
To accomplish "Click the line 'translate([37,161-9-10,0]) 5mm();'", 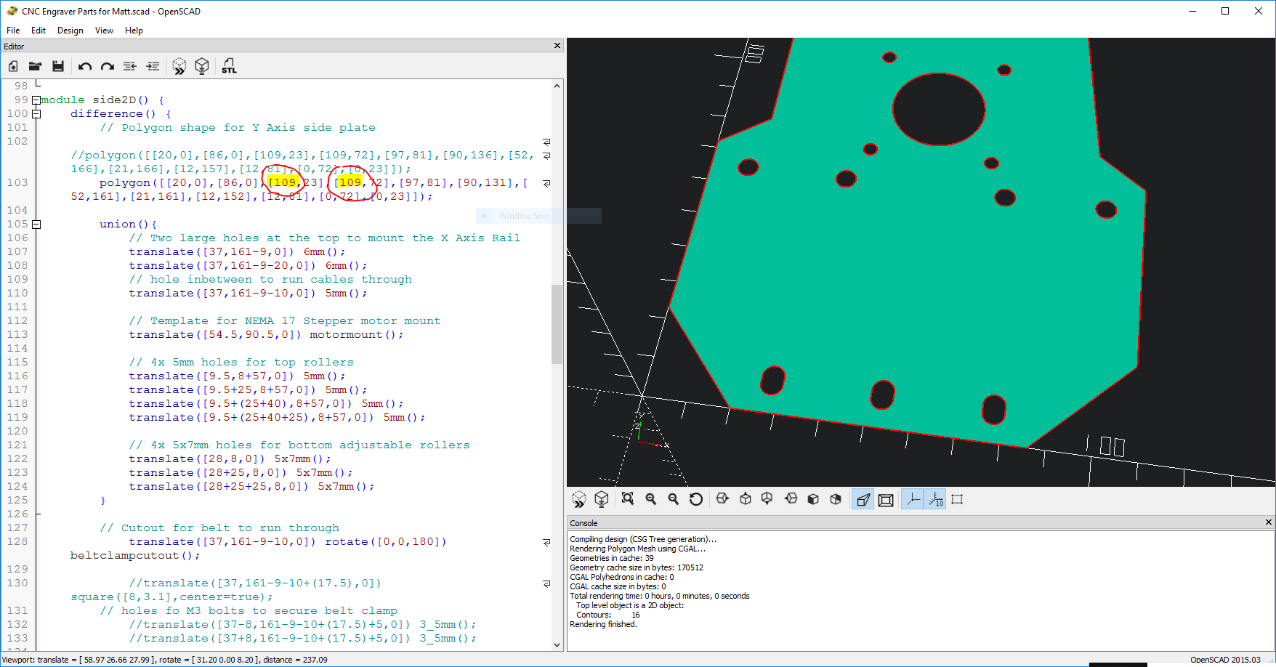I will tap(248, 294).
